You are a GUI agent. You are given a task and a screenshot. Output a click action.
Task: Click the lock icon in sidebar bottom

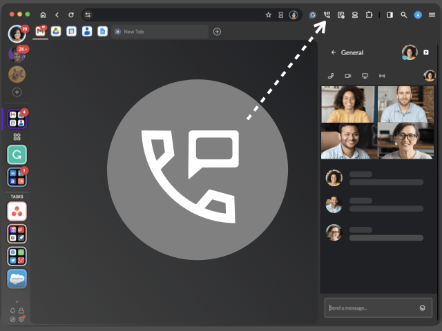pos(21,310)
